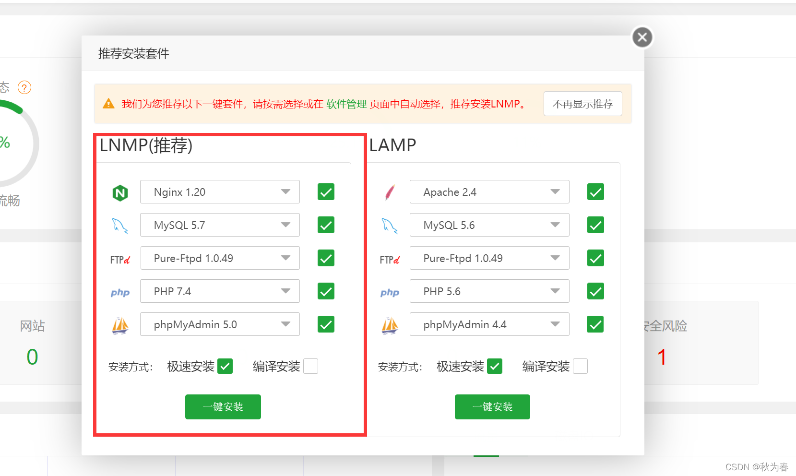Viewport: 796px width, 476px height.
Task: Open the phpMyAdmin 5.0 dropdown
Action: tap(220, 324)
